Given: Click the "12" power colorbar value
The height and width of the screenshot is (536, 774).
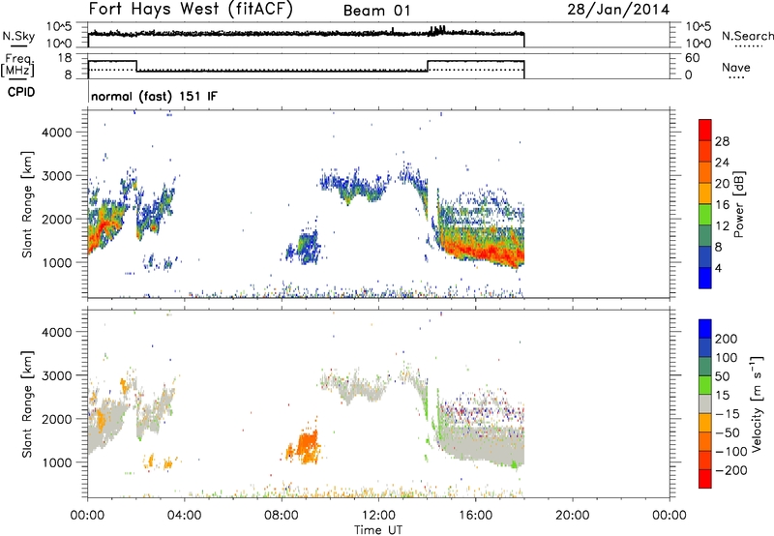Looking at the screenshot, I should click(722, 226).
